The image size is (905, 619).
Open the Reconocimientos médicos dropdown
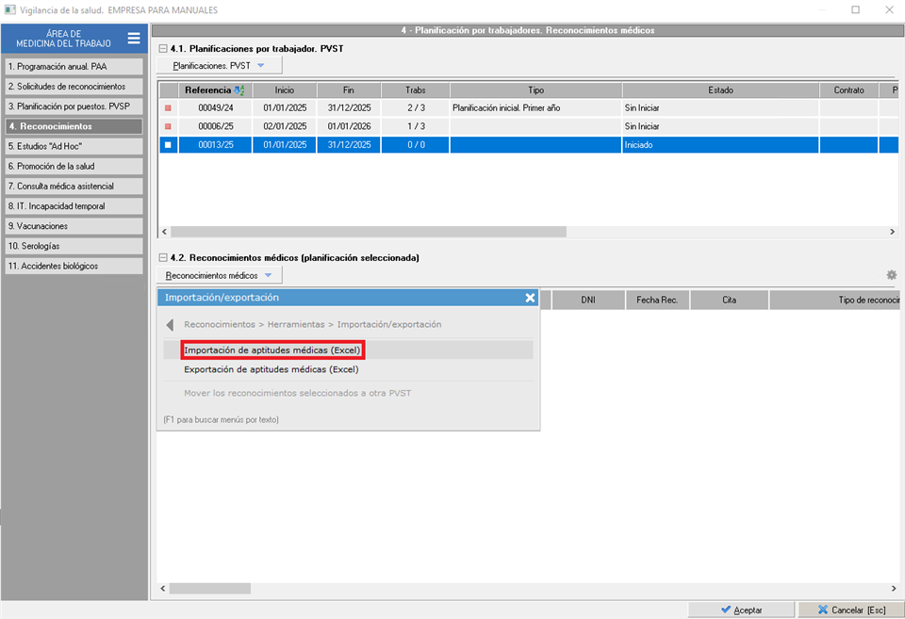coord(220,276)
